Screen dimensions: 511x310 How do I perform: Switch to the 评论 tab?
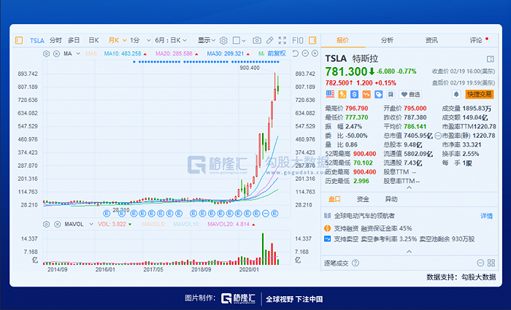[476, 40]
